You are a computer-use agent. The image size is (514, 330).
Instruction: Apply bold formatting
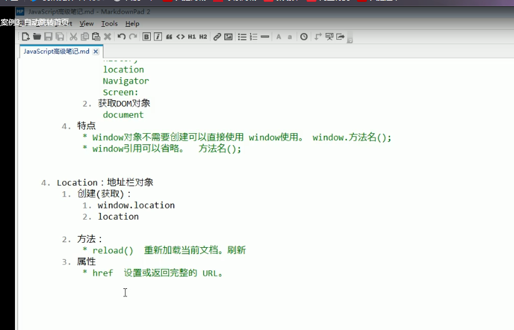(146, 37)
